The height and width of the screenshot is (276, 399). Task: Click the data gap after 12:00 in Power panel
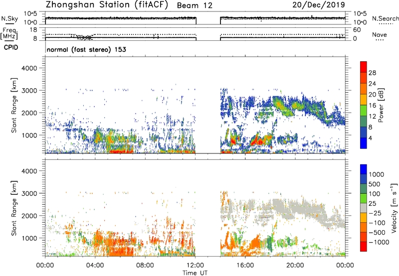tap(207, 105)
